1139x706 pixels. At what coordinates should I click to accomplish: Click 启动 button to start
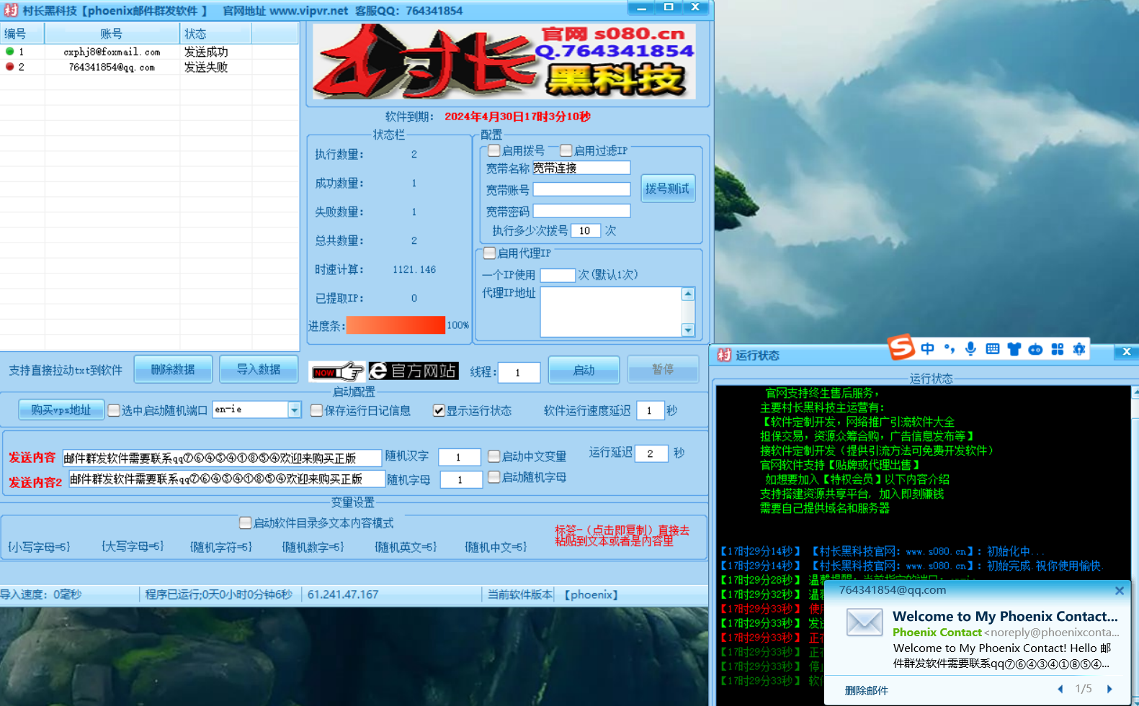(584, 370)
